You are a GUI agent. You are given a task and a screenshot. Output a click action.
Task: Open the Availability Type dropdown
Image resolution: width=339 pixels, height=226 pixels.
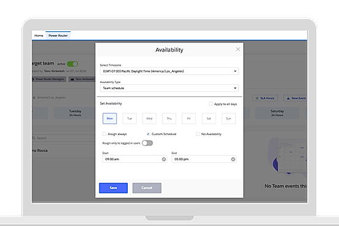169,88
